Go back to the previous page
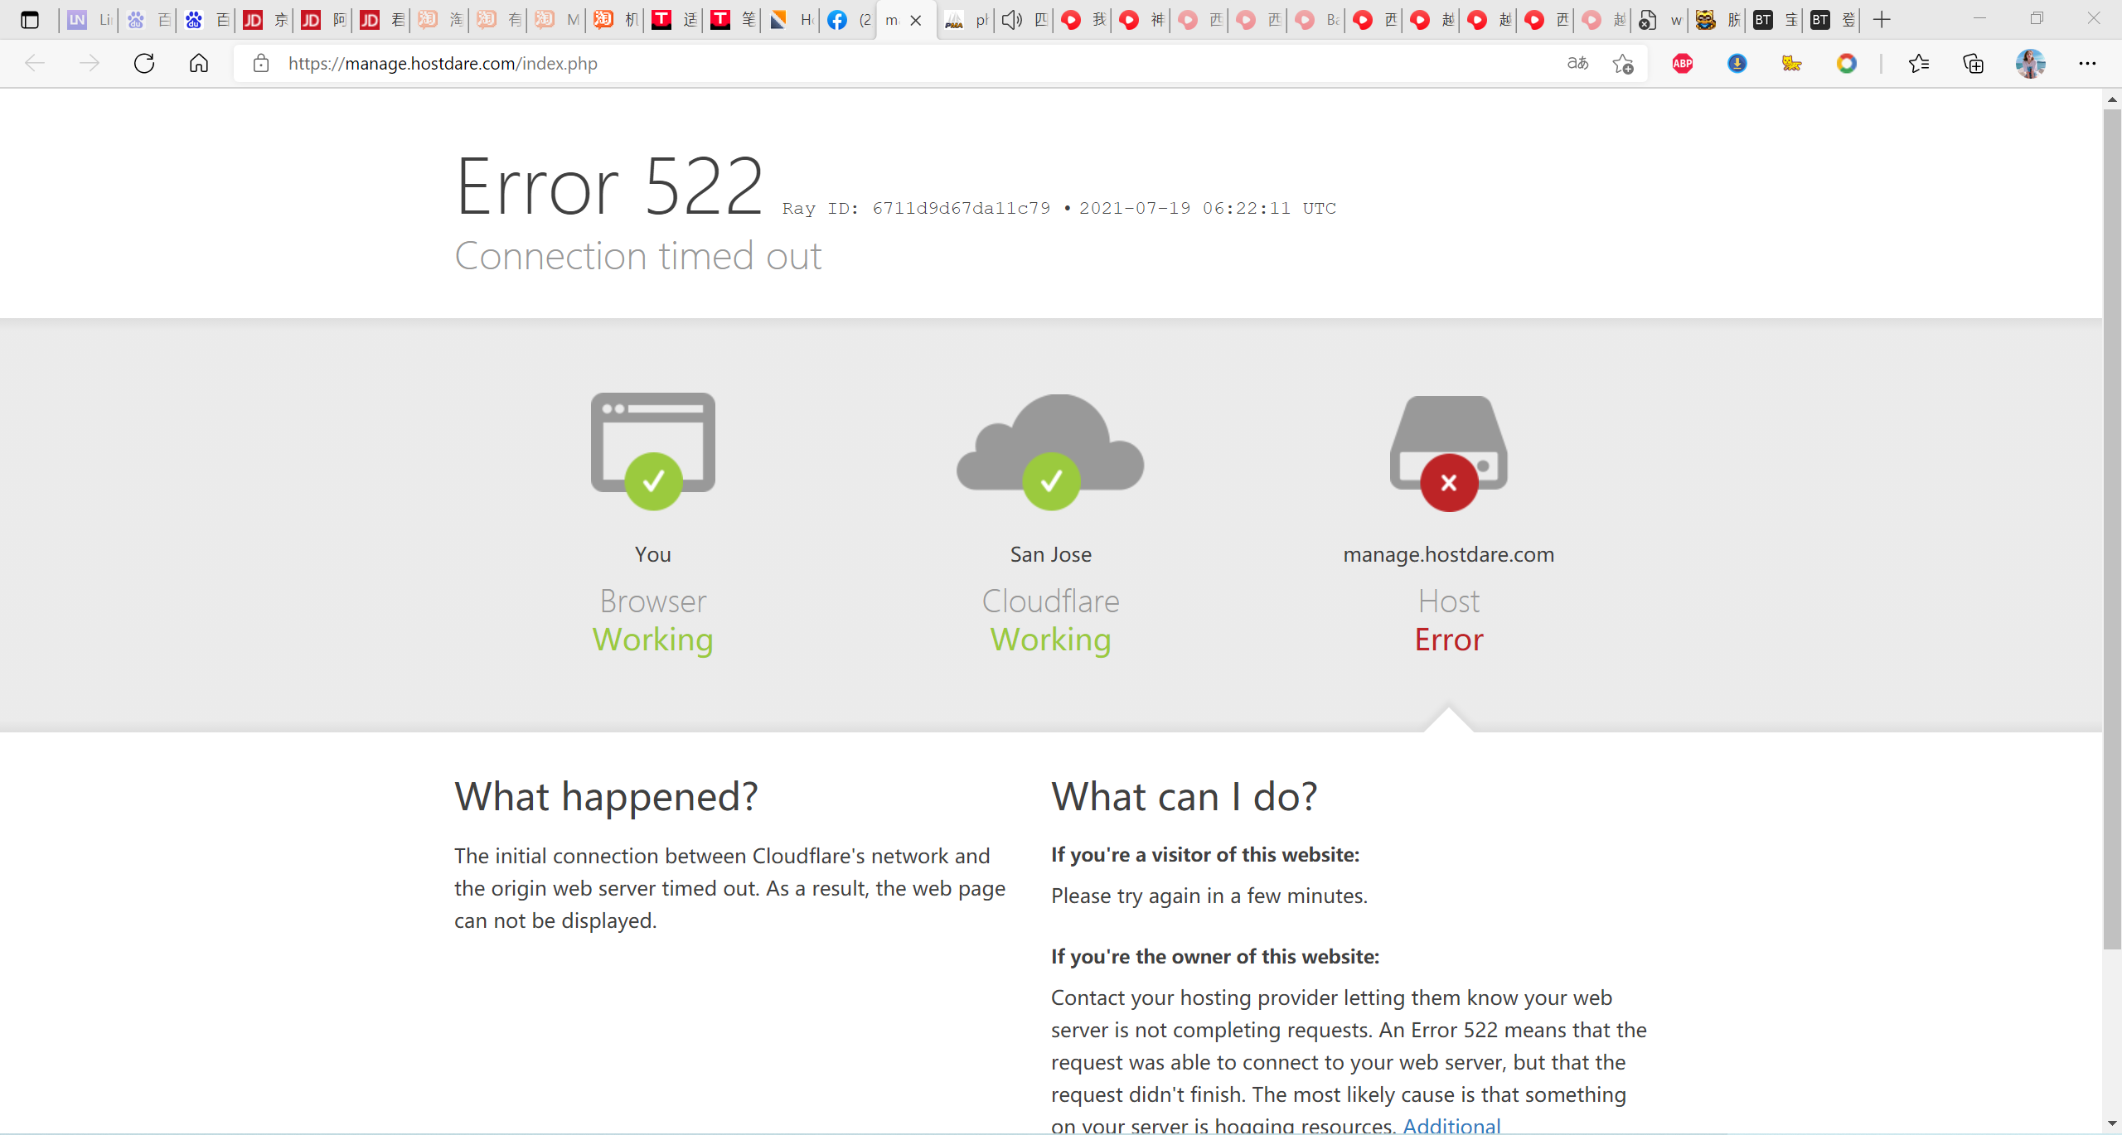The image size is (2122, 1135). (35, 63)
